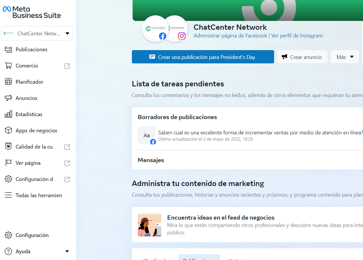Image resolution: width=363 pixels, height=260 pixels.
Task: Select the Comercio shopping cart icon
Action: 8,66
